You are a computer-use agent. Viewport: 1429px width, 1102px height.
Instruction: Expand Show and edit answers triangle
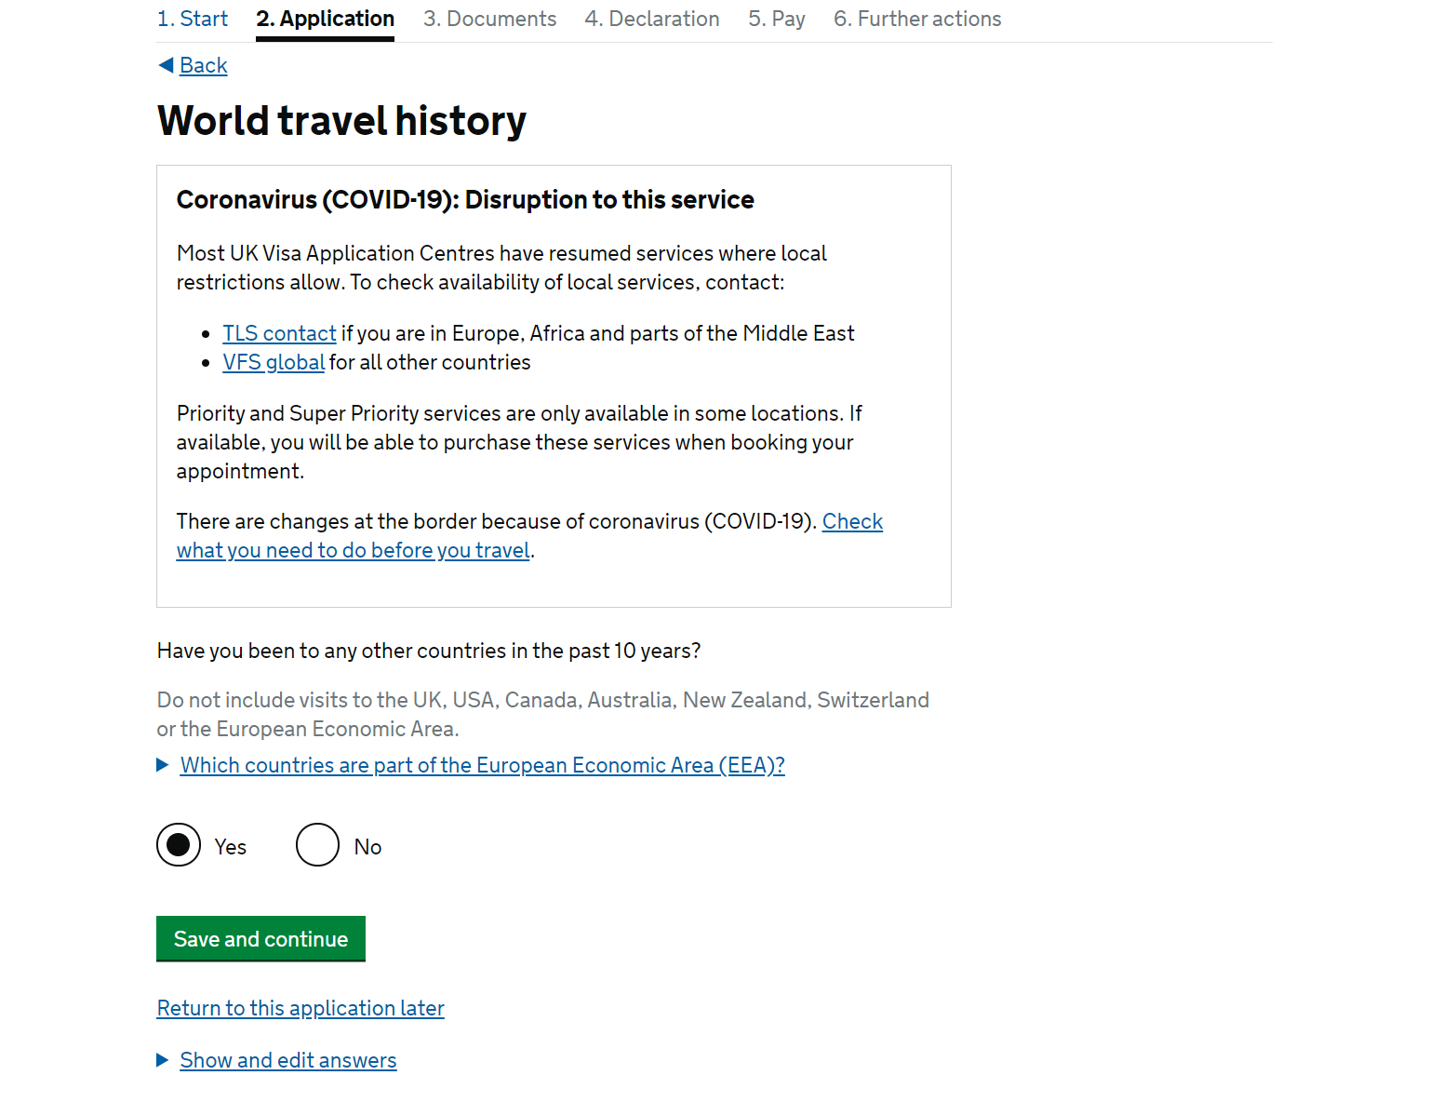(163, 1060)
